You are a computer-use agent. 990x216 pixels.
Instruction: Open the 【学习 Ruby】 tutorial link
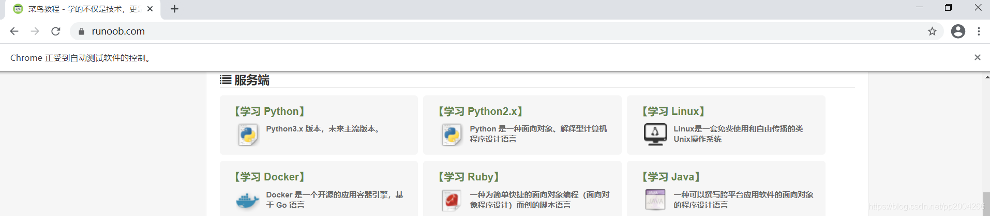(469, 177)
